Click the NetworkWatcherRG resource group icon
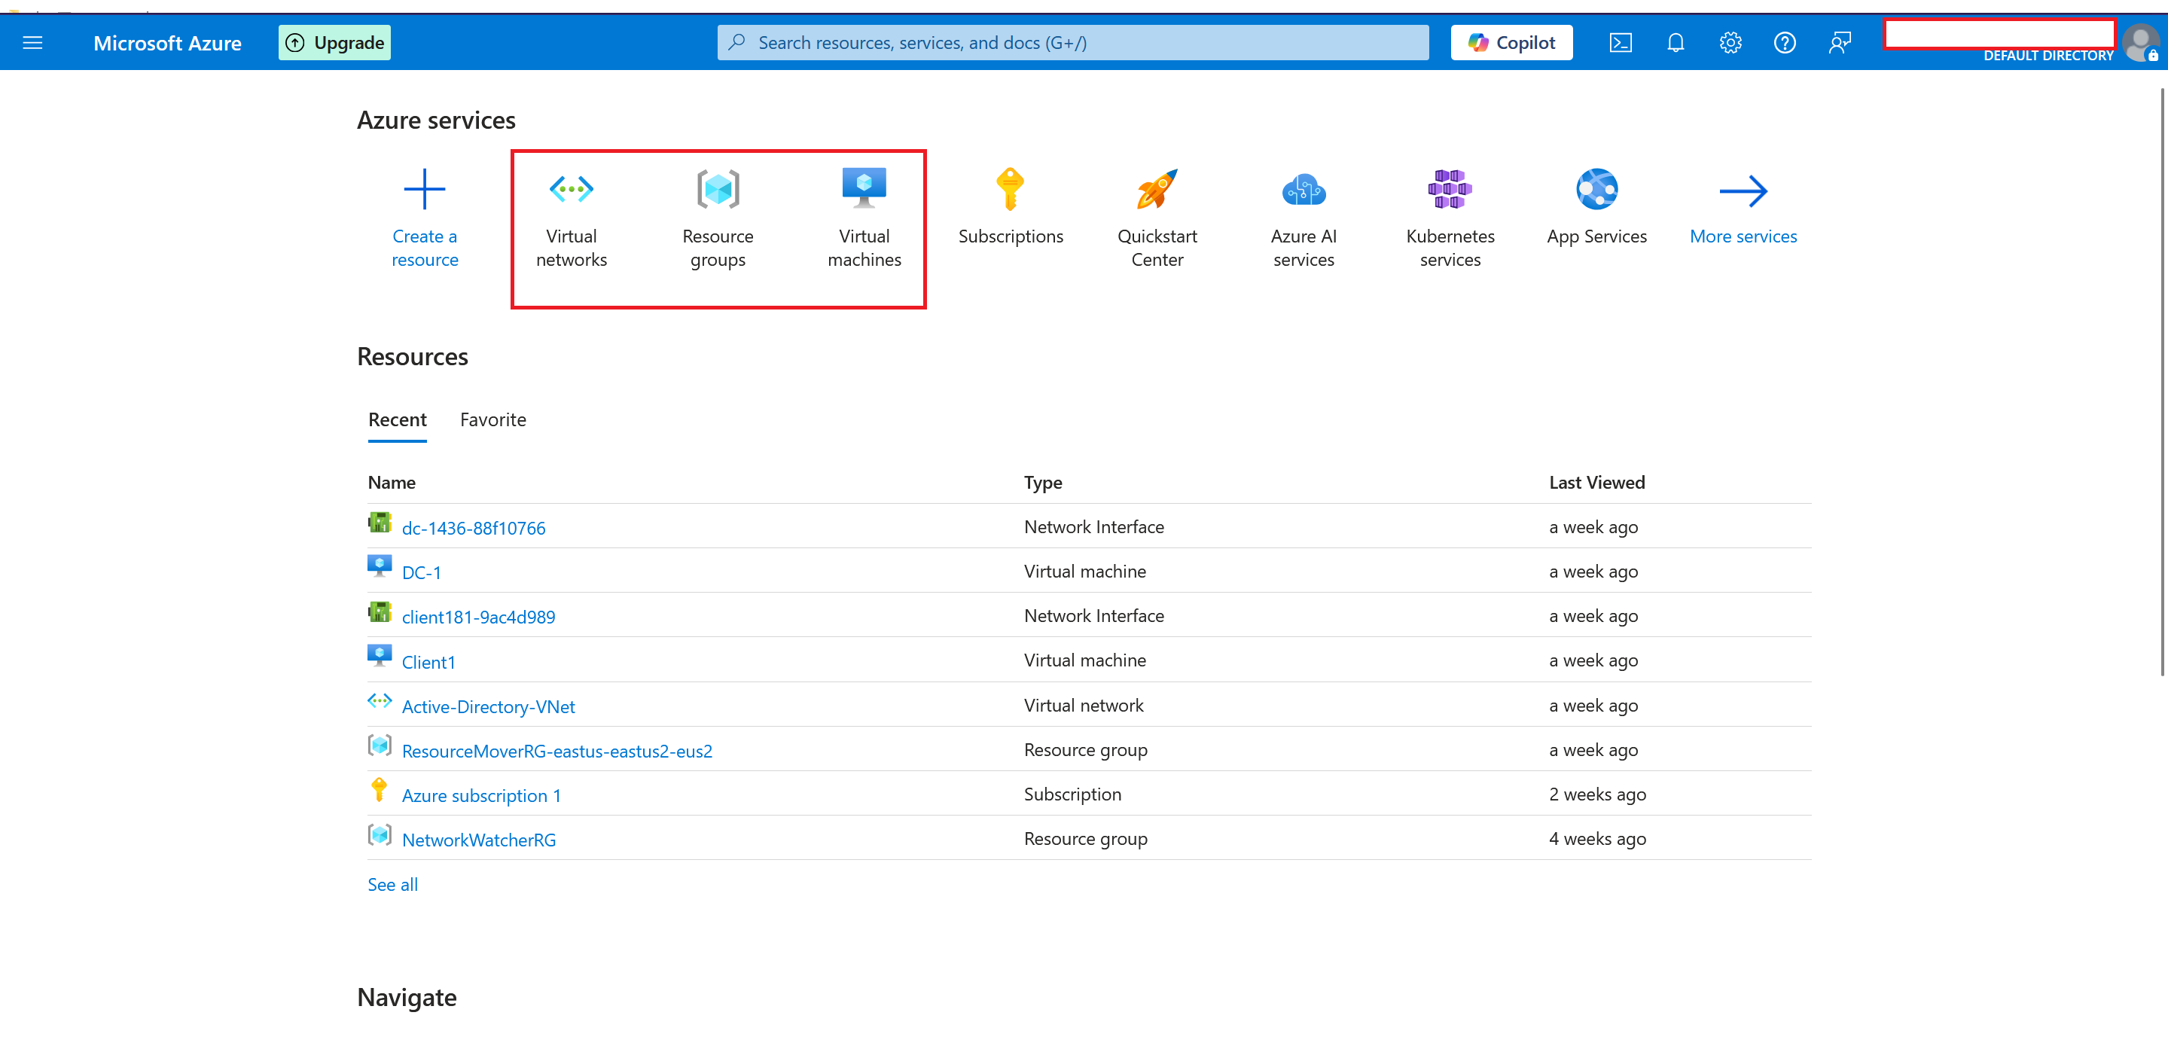Viewport: 2168px width, 1052px height. [380, 835]
